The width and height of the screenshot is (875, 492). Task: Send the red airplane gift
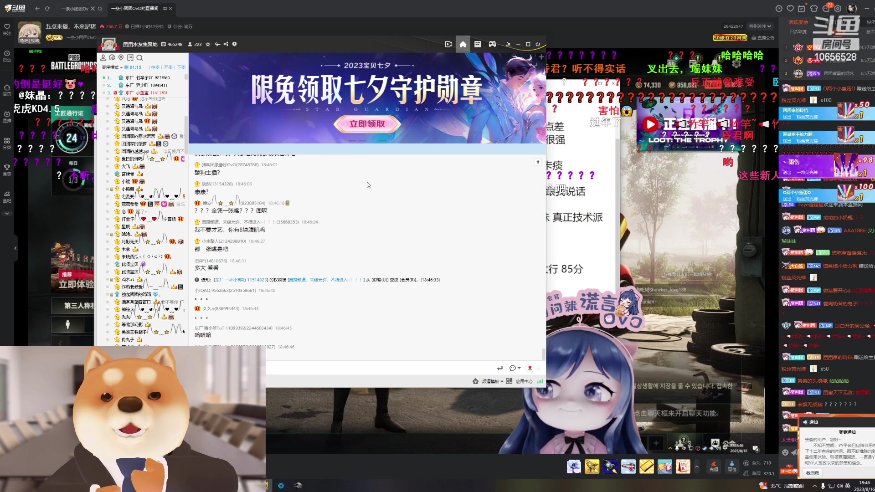[628, 466]
